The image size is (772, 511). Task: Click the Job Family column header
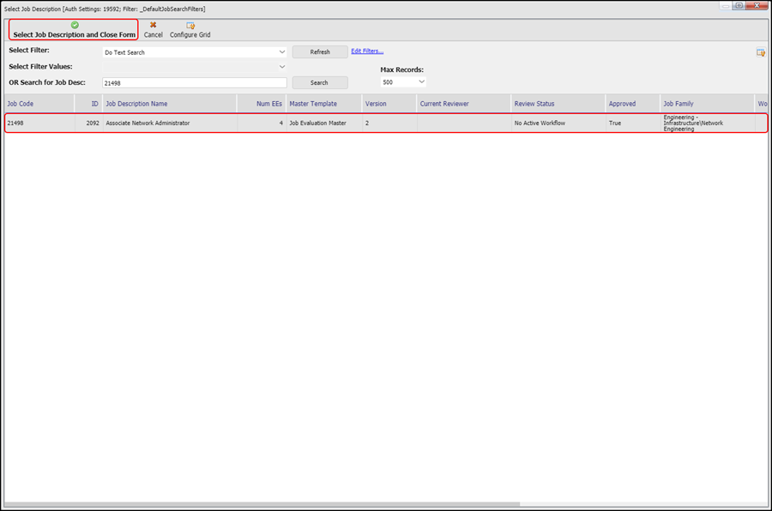tap(678, 104)
